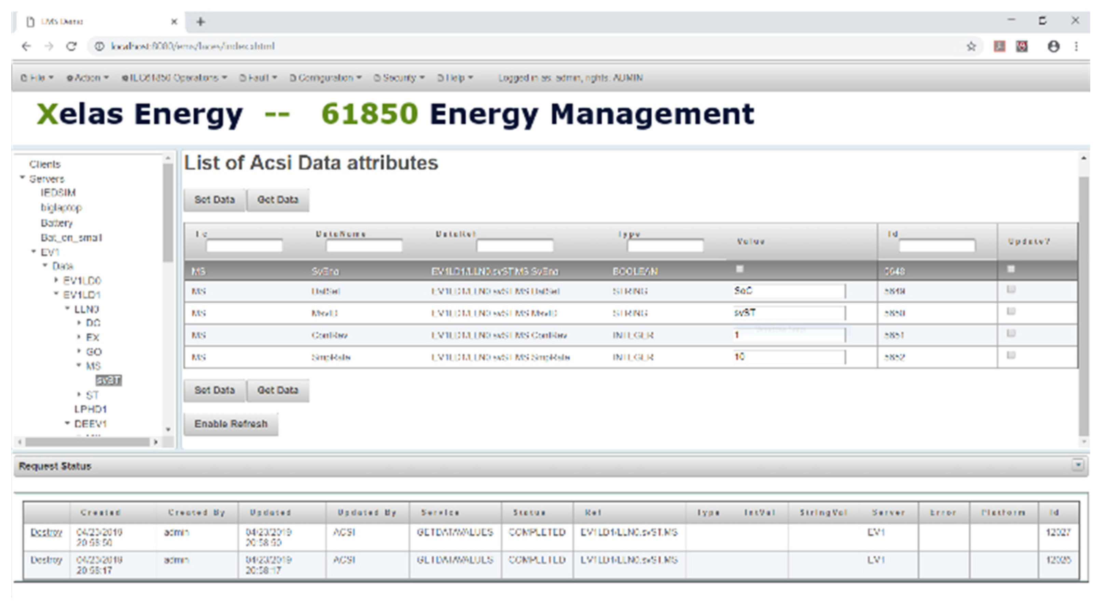Screen dimensions: 1106x605
Task: Tick Update checkbox for SoC row
Action: pos(1011,289)
